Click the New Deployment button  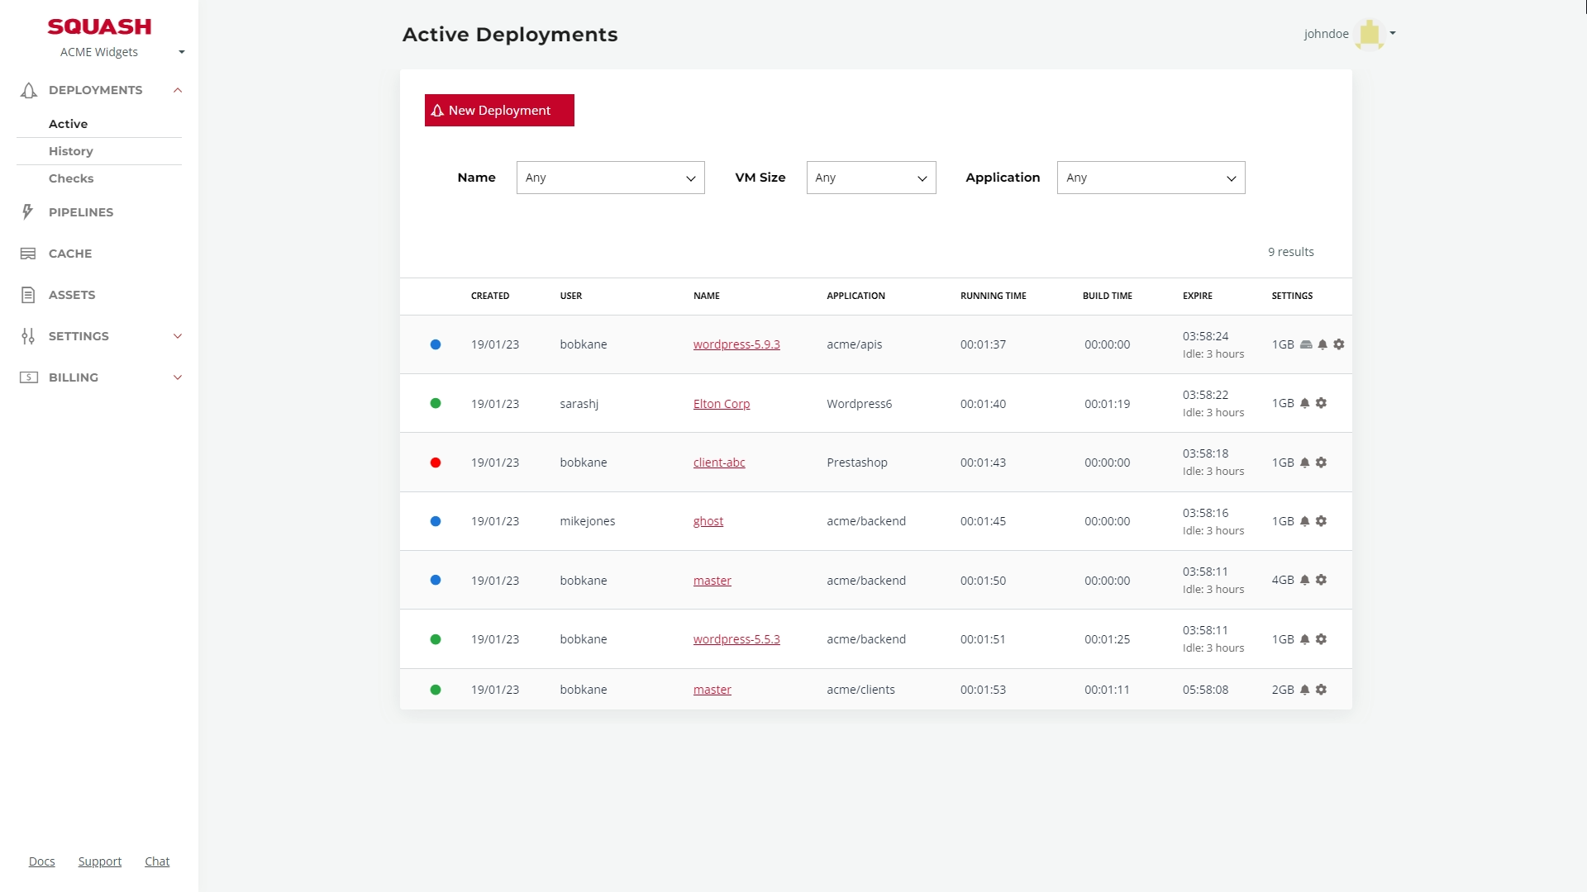pyautogui.click(x=499, y=110)
